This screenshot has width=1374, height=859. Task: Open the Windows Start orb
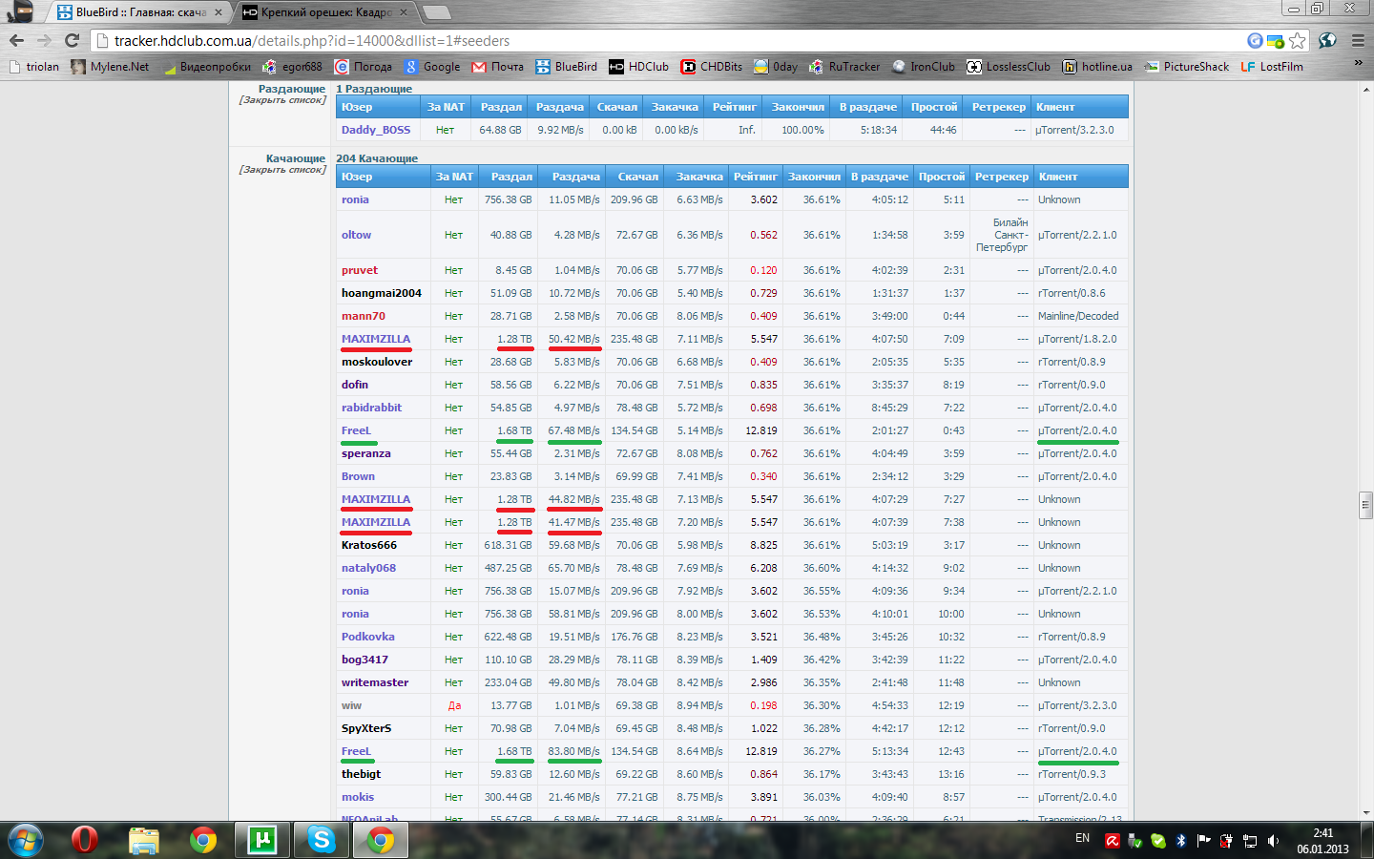[26, 840]
